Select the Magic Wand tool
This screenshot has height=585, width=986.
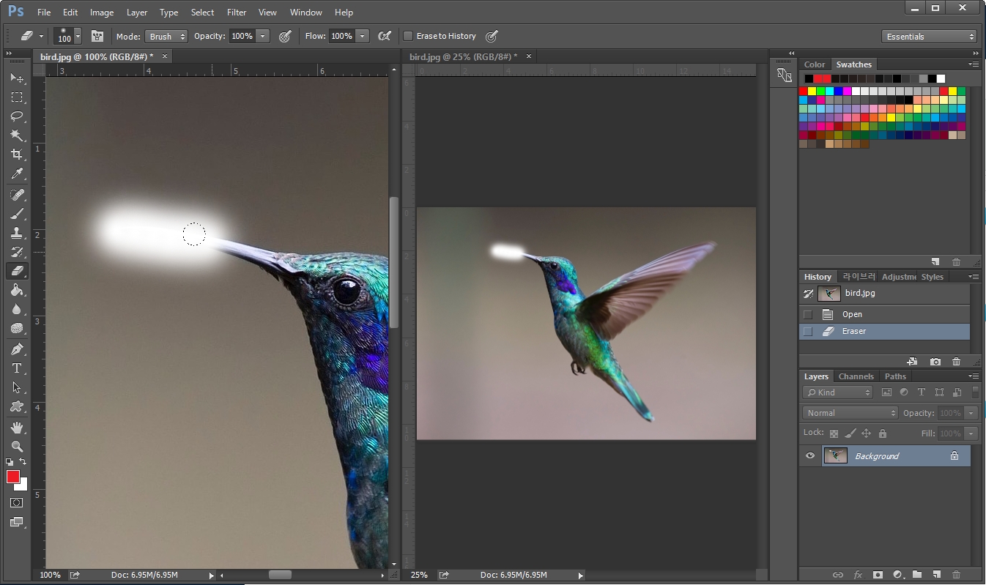[17, 135]
